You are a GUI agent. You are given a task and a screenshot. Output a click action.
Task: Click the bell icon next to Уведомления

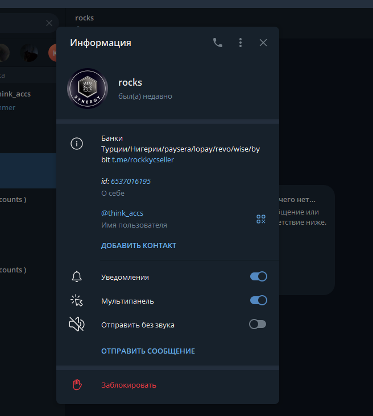77,277
